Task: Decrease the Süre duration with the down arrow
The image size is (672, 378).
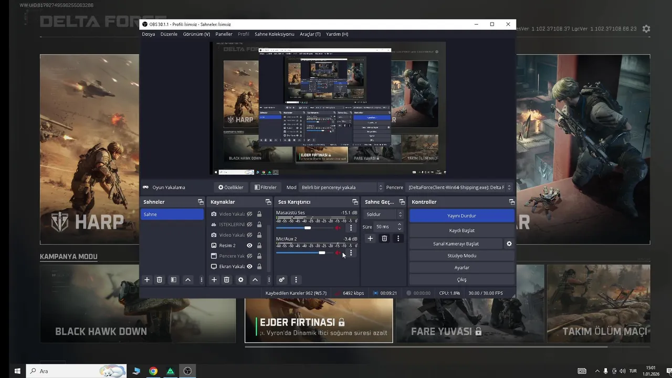Action: coord(400,229)
